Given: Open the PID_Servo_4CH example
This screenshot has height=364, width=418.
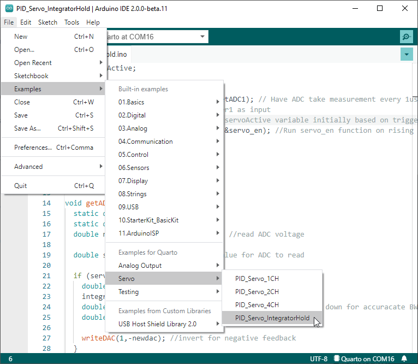Looking at the screenshot, I should point(272,304).
